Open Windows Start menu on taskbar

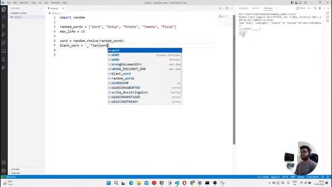coord(108,183)
